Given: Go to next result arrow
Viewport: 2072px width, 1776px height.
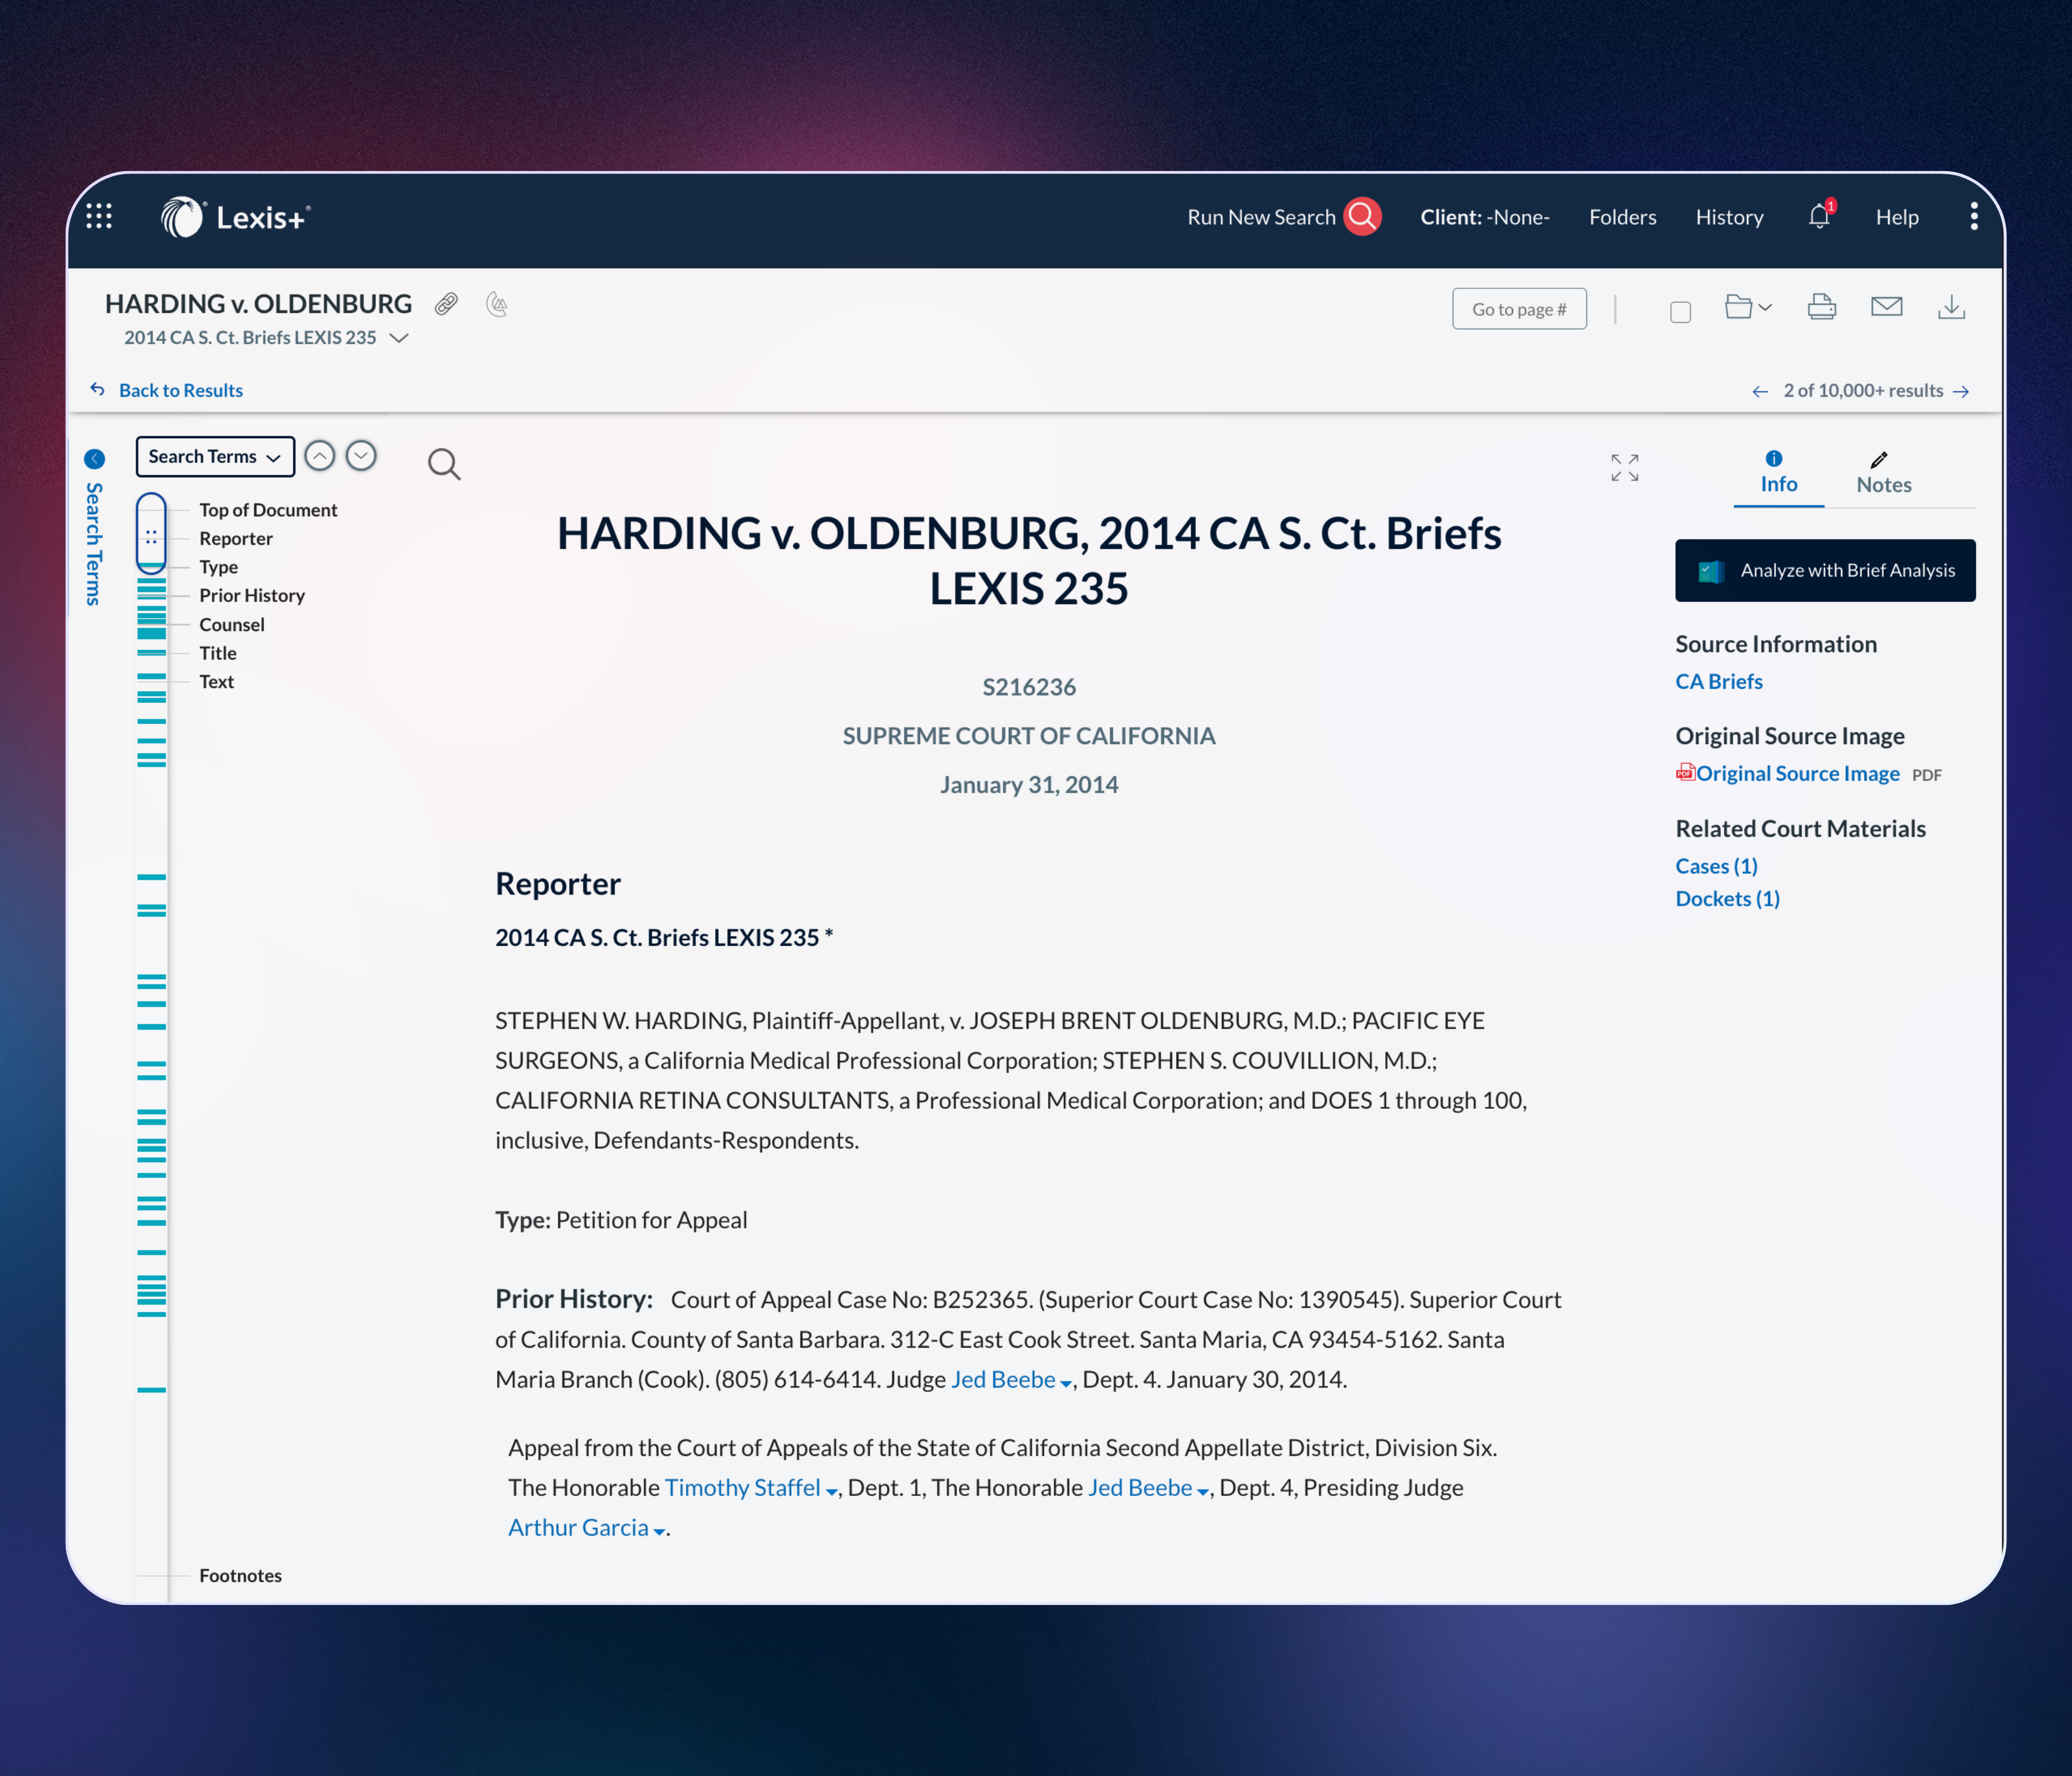Looking at the screenshot, I should pyautogui.click(x=1961, y=391).
